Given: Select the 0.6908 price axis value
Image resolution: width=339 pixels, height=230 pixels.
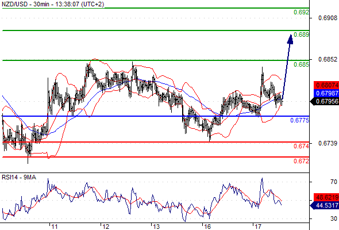Looking at the screenshot, I should coord(328,18).
